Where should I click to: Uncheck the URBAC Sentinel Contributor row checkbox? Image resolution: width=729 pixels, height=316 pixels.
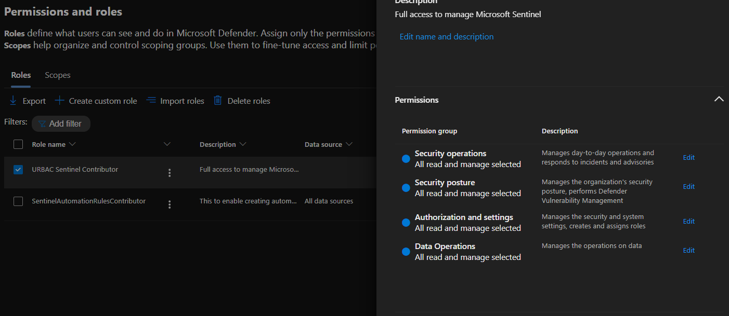click(x=18, y=170)
